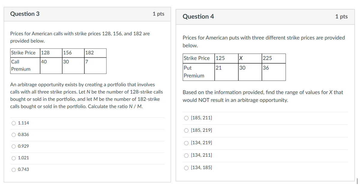Click the 1 pts label on Question 3
The height and width of the screenshot is (193, 361).
pos(158,14)
